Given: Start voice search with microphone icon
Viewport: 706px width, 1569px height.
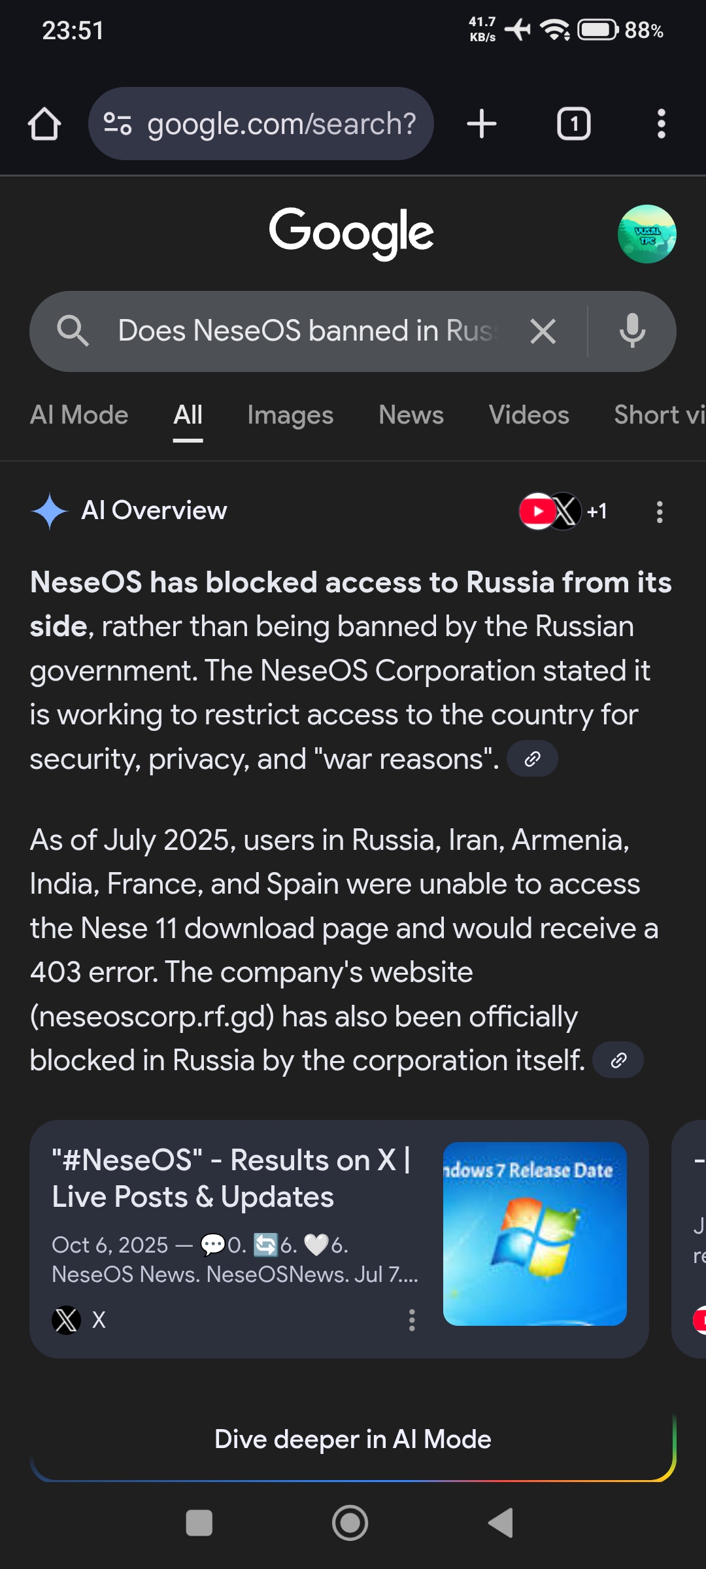Looking at the screenshot, I should (x=631, y=331).
